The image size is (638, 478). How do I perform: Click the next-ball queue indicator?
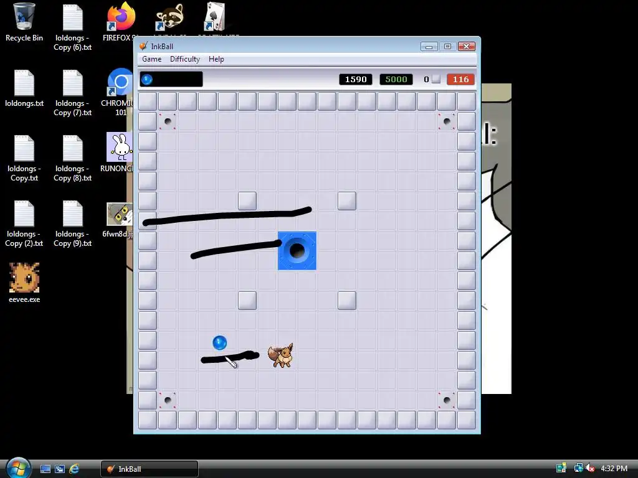171,79
